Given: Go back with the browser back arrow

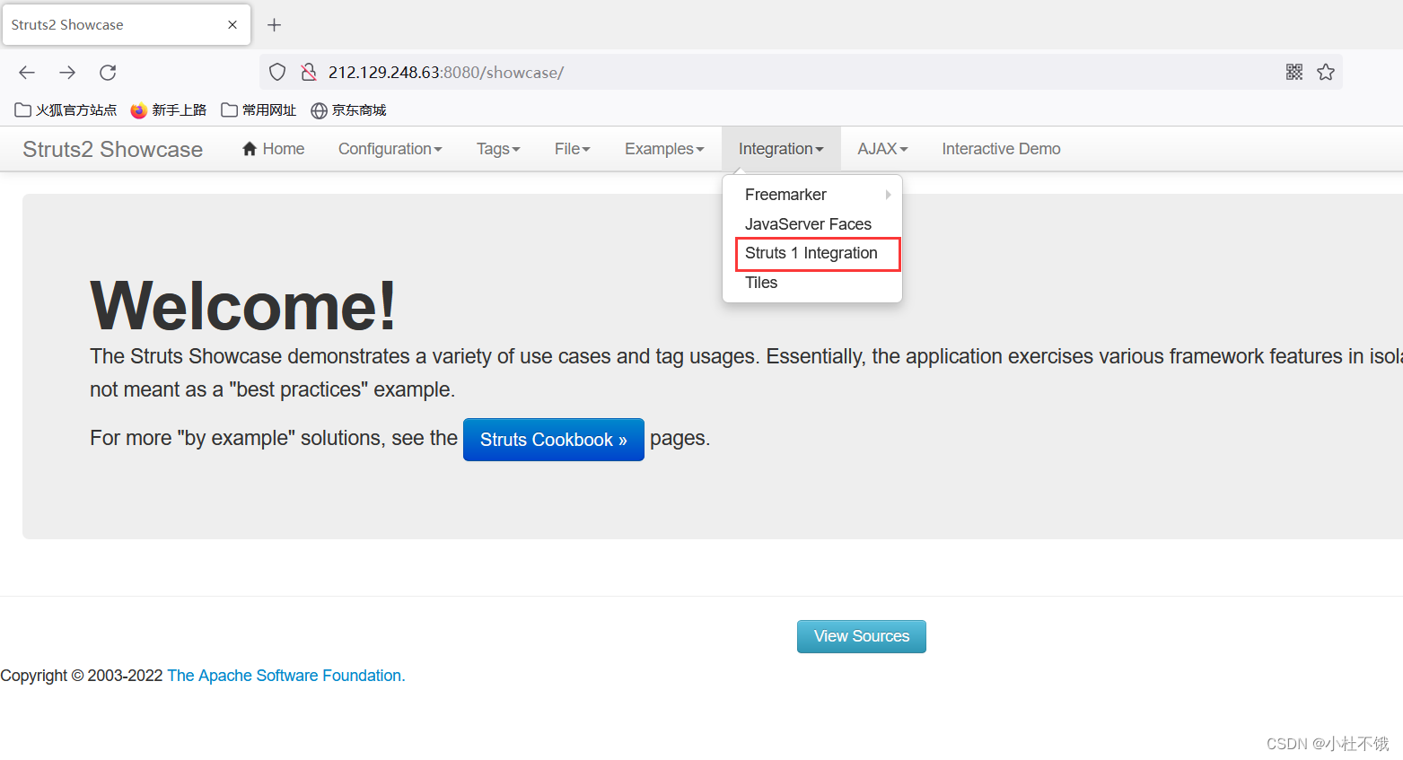Looking at the screenshot, I should coord(27,73).
